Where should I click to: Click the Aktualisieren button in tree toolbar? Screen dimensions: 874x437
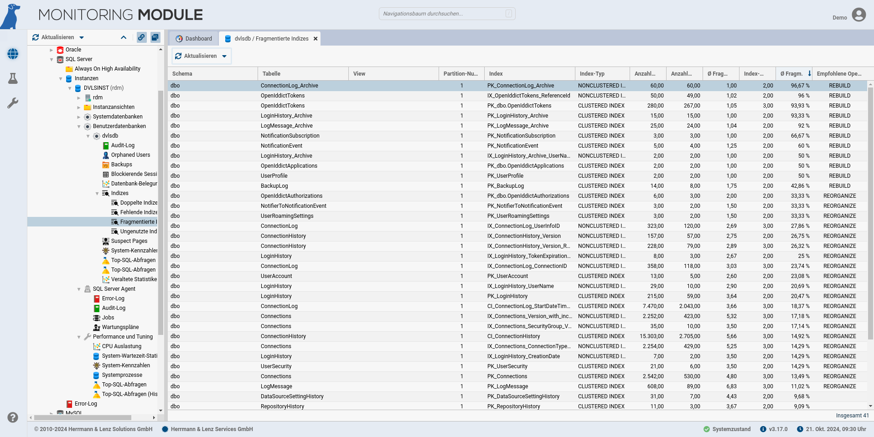click(53, 37)
